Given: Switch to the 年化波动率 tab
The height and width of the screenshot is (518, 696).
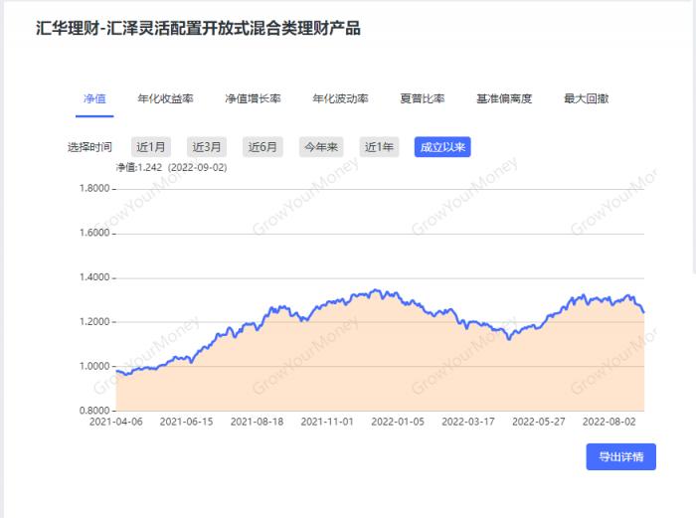Looking at the screenshot, I should 340,98.
